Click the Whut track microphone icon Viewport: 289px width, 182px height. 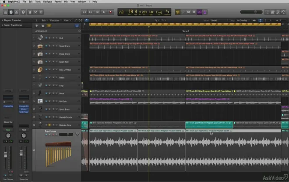click(x=40, y=93)
